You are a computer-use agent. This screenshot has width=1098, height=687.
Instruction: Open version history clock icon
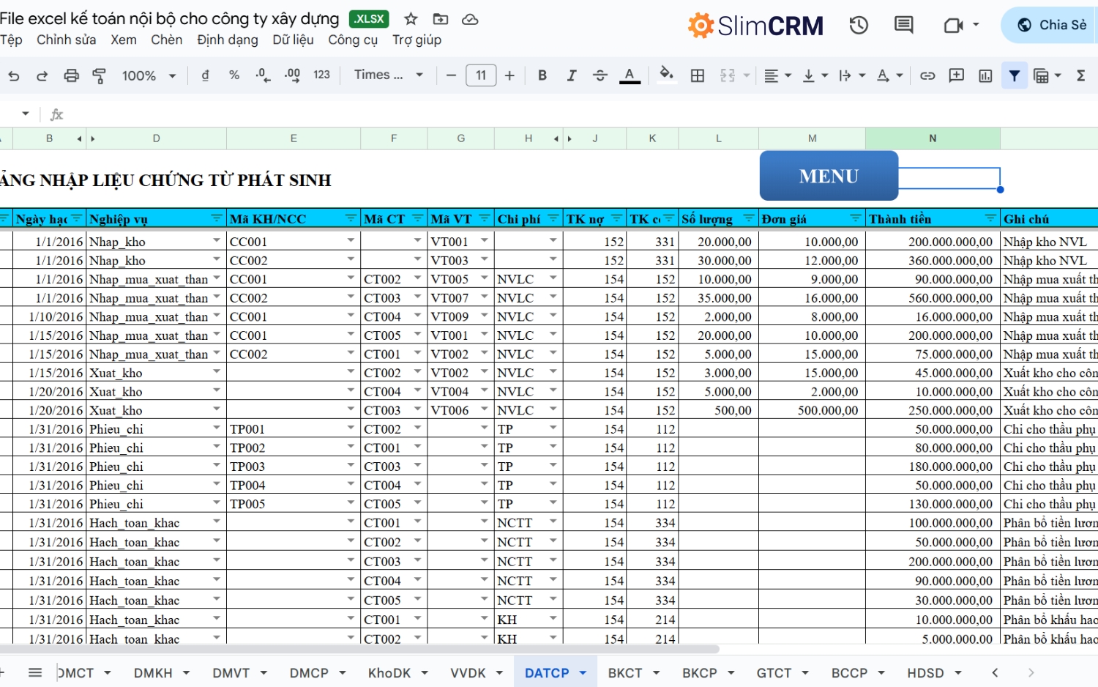pyautogui.click(x=859, y=26)
